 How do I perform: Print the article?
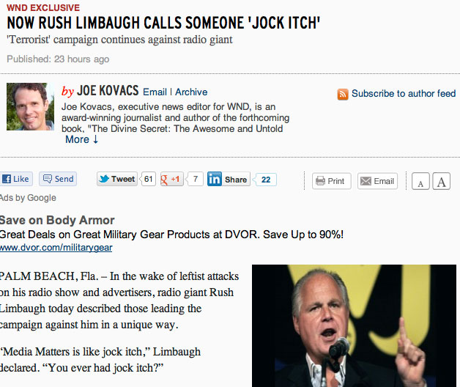click(332, 181)
